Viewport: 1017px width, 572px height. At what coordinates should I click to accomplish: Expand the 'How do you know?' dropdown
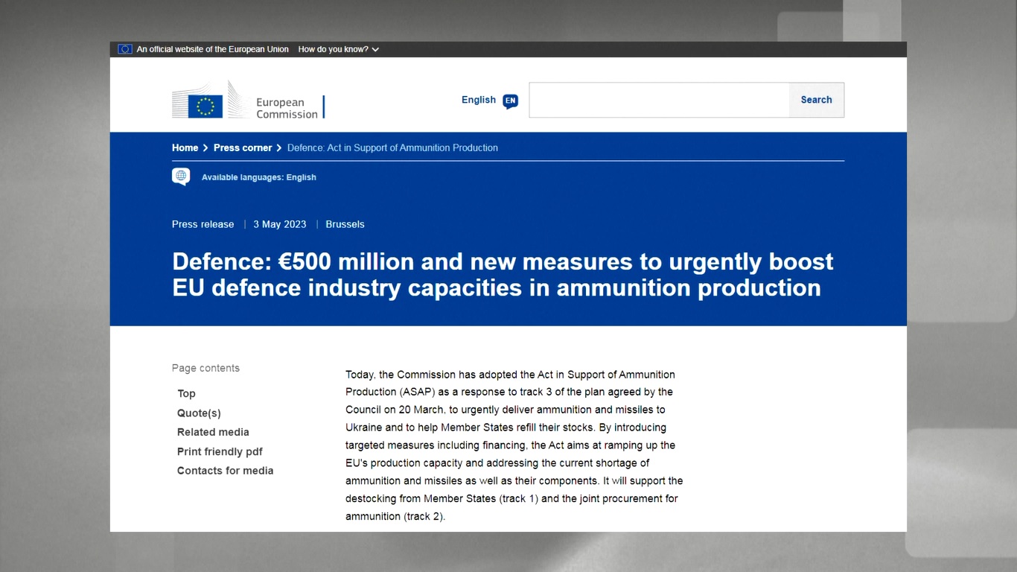[x=339, y=49]
